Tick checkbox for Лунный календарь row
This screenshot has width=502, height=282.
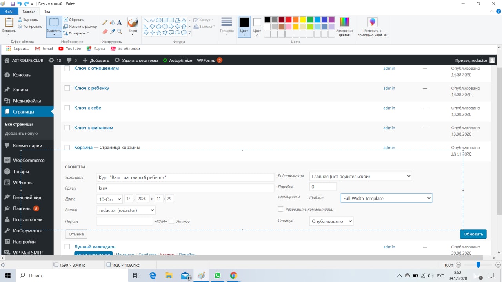67,247
